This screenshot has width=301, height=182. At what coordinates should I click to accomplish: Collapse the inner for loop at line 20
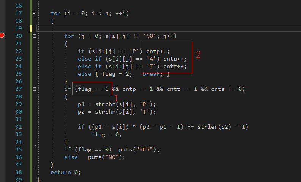coord(35,36)
